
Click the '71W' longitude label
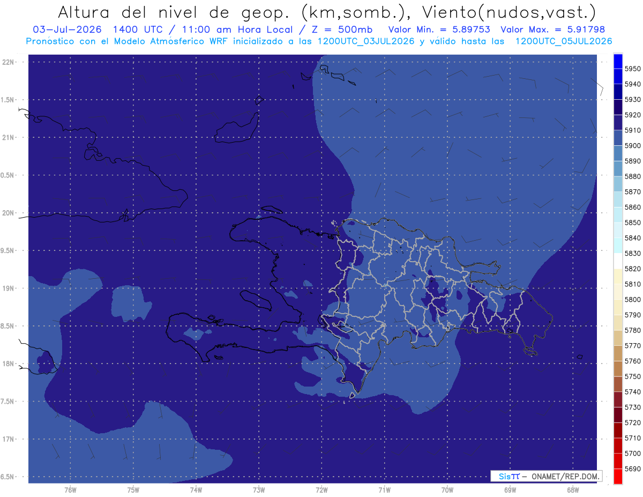pos(384,489)
